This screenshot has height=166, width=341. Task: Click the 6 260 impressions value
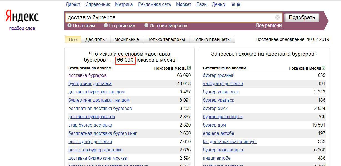click(x=320, y=150)
